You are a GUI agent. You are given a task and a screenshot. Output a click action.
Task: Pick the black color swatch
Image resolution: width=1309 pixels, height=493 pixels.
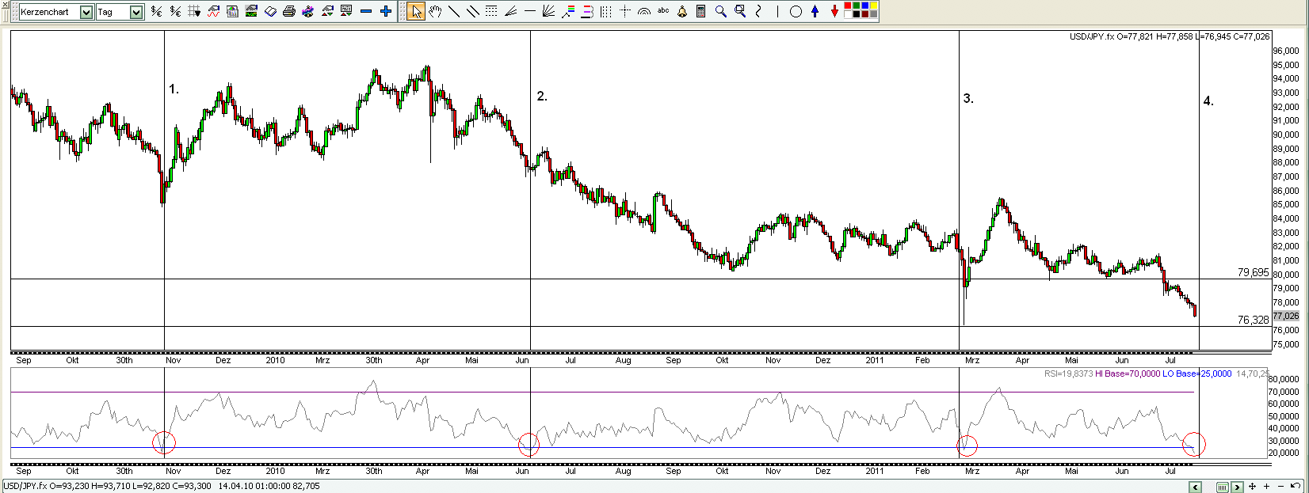[857, 14]
